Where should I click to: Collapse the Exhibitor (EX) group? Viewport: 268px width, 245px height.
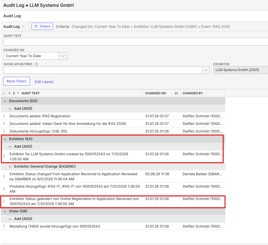coord(5,139)
